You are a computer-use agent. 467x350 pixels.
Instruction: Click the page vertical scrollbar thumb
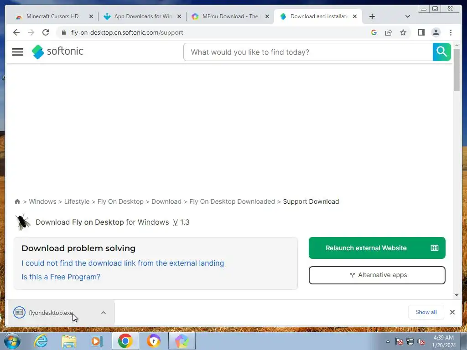tap(457, 69)
